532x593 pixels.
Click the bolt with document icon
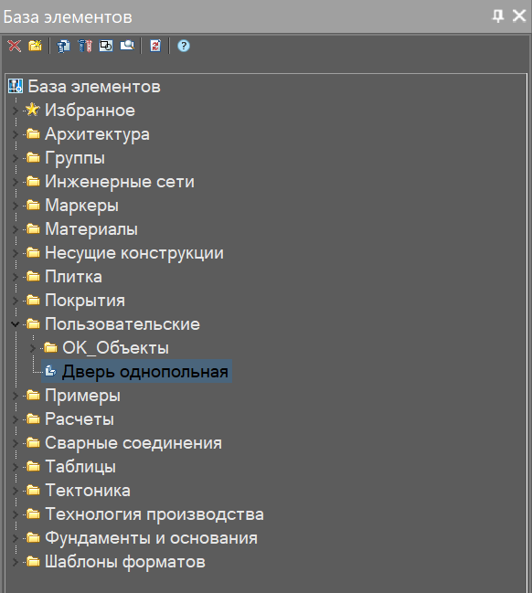[63, 46]
